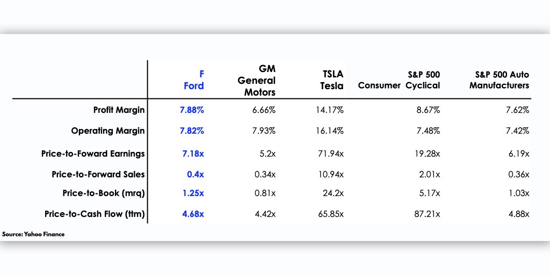Click Tesla's 16.14% operating margin value
This screenshot has height=275, width=550.
point(331,131)
